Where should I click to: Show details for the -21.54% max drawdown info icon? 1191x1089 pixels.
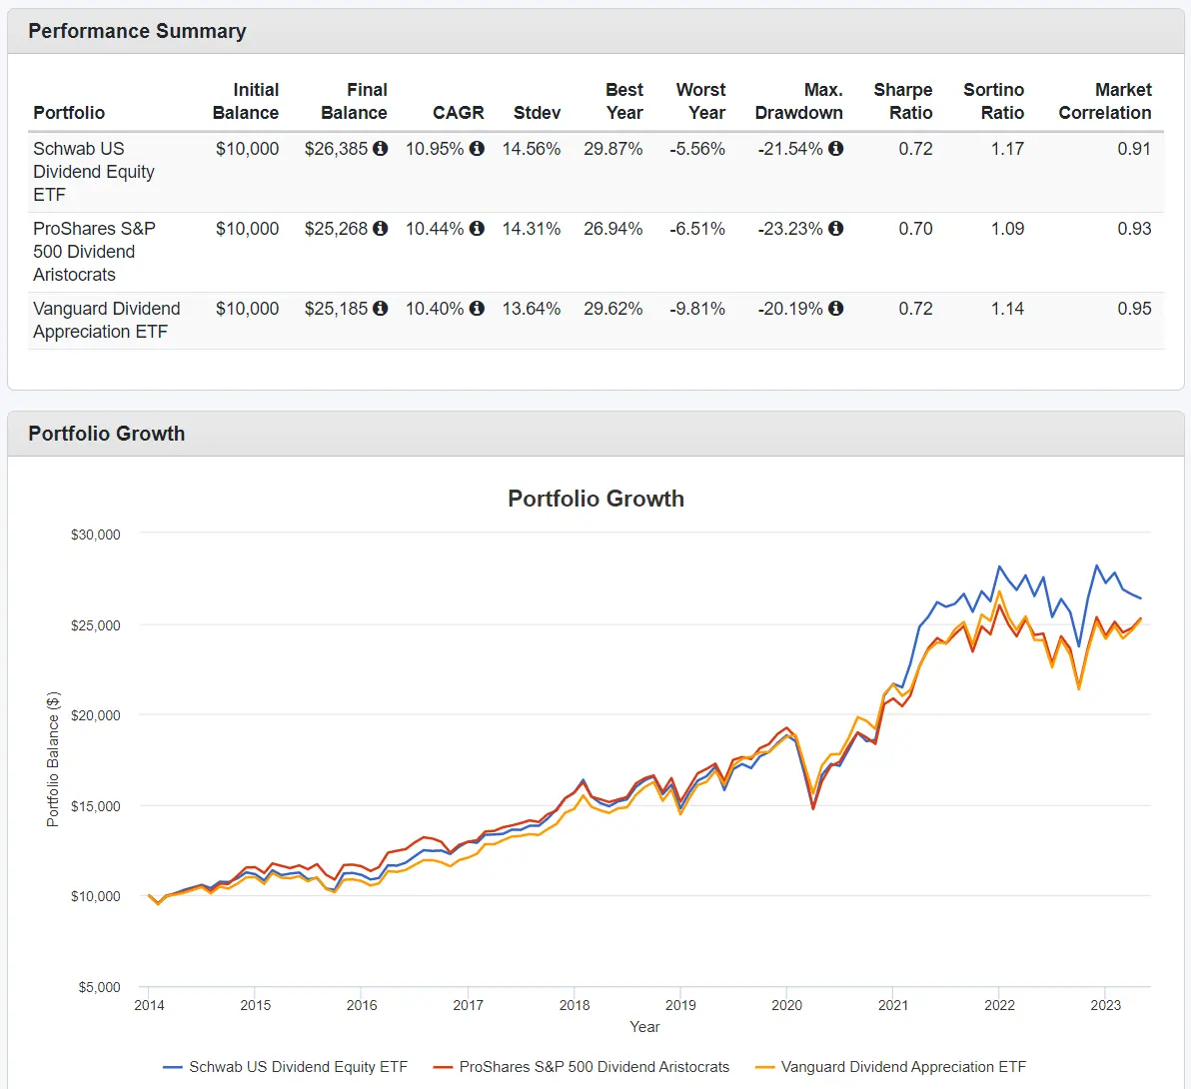[x=835, y=148]
